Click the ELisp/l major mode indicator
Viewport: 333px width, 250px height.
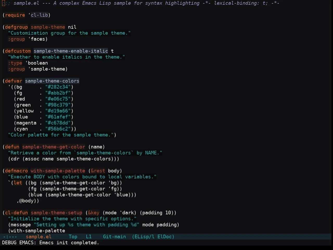coord(143,237)
